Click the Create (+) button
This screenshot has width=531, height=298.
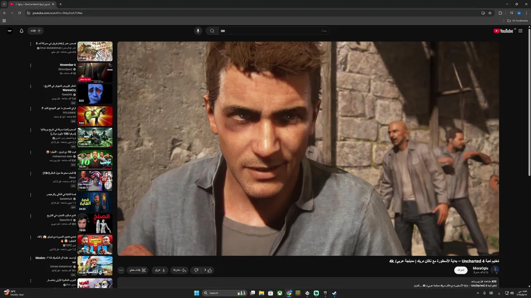point(36,31)
